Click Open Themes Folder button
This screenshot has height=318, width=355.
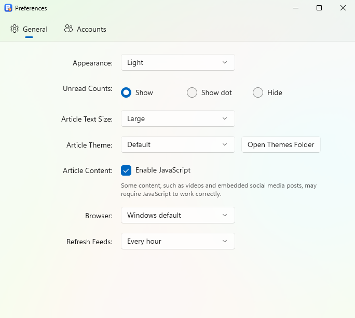click(x=281, y=144)
